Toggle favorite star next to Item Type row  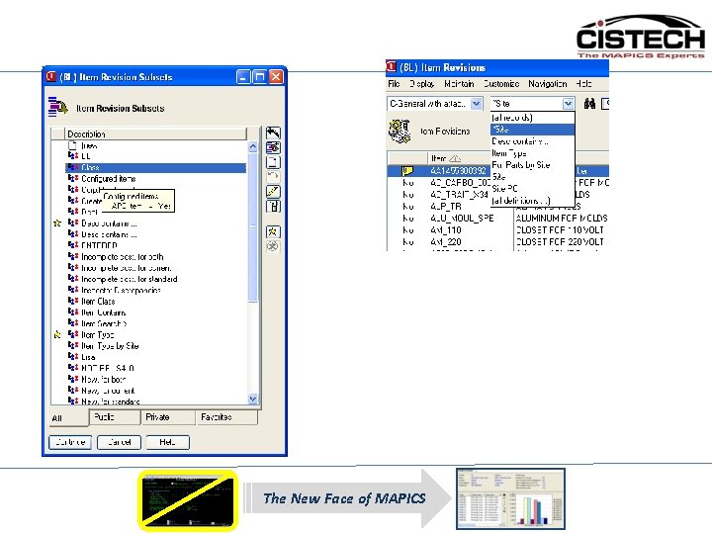click(x=57, y=334)
